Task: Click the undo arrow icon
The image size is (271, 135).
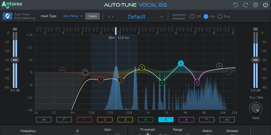Action: point(235,5)
